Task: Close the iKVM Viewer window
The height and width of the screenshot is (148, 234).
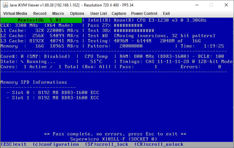Action: point(226,5)
